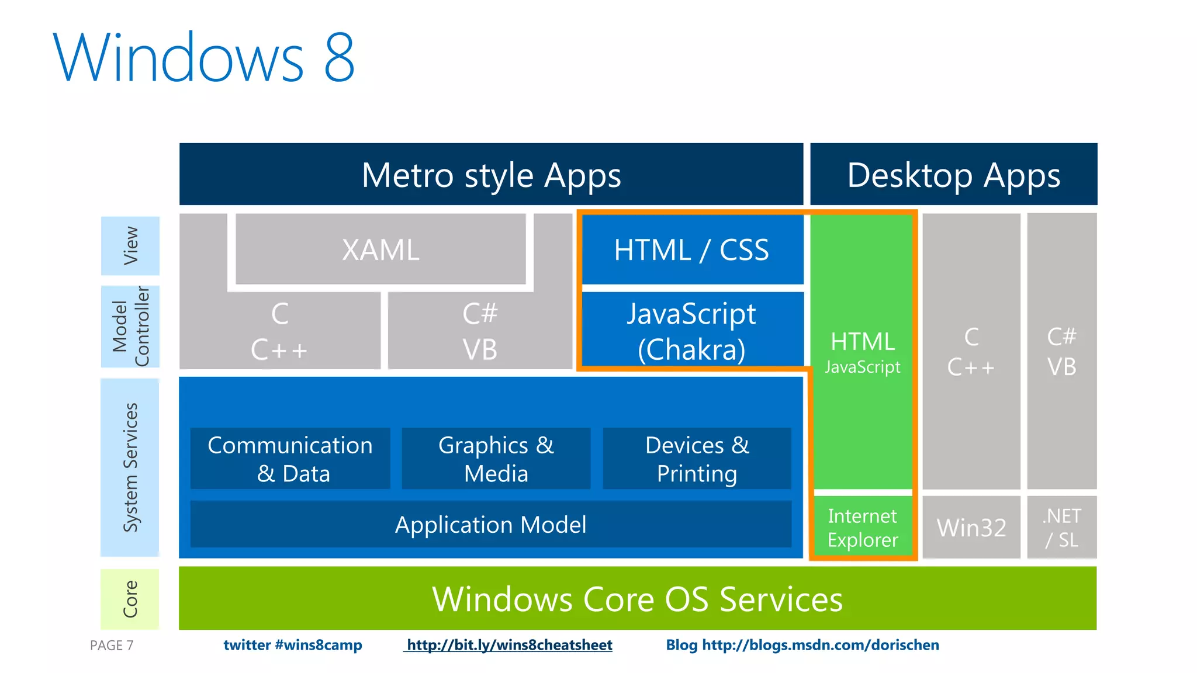This screenshot has height=673, width=1197.
Task: Select the Desktop Apps header block
Action: [x=953, y=175]
